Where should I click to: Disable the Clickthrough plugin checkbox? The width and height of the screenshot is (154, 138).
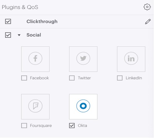[8, 21]
